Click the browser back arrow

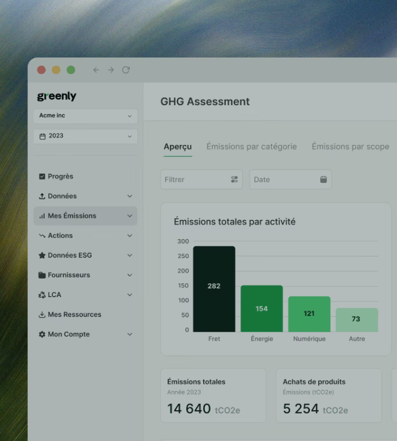(96, 70)
